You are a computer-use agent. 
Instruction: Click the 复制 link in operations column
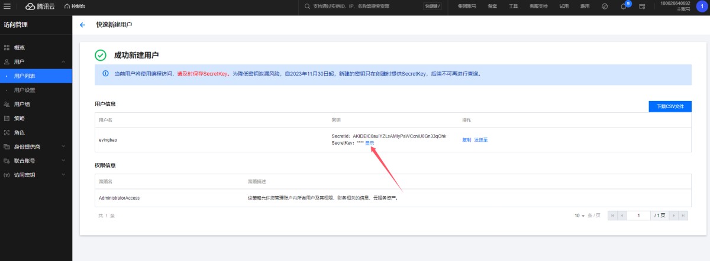pyautogui.click(x=466, y=140)
